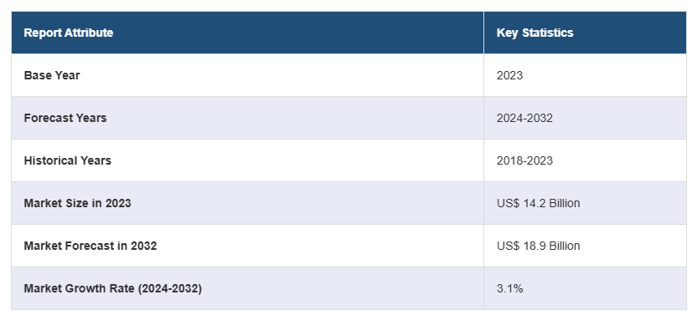This screenshot has width=692, height=315.
Task: Select the Market Growth Rate (2024-2032) label
Action: [112, 288]
